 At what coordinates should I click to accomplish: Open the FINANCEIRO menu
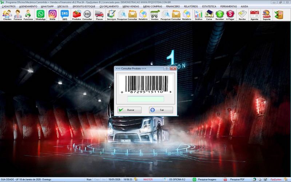click(173, 7)
